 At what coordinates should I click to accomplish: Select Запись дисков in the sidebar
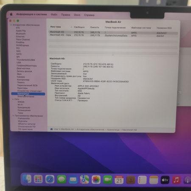pyautogui.click(x=24, y=71)
